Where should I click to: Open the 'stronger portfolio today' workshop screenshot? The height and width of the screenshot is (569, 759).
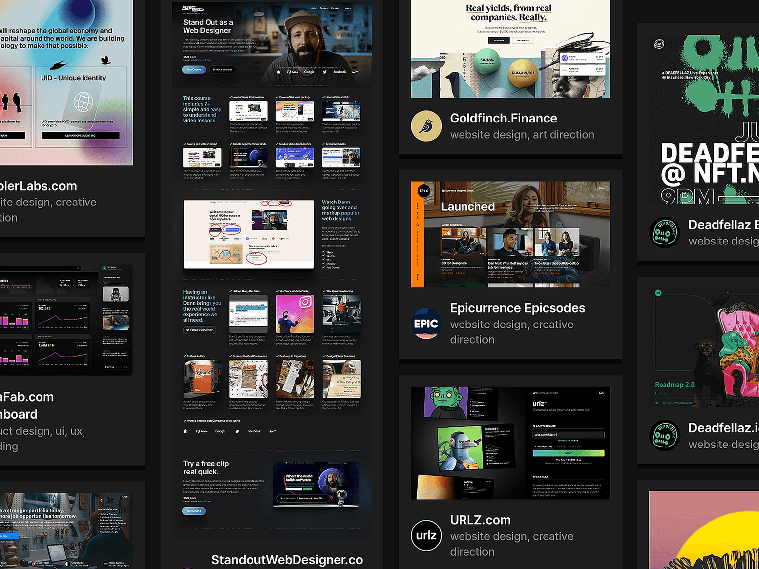point(66,531)
